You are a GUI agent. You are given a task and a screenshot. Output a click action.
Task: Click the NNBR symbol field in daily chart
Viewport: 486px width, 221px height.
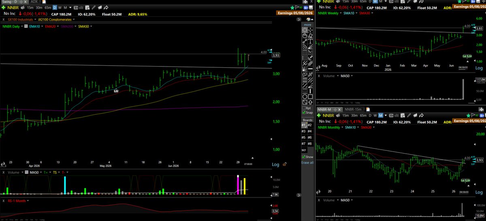coord(13,8)
